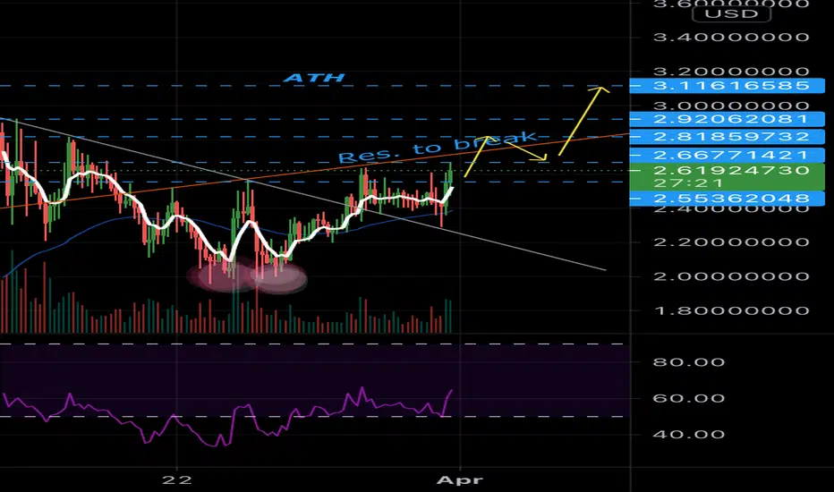Click the RSI 40.00 axis label
This screenshot has height=492, width=834.
(x=689, y=435)
